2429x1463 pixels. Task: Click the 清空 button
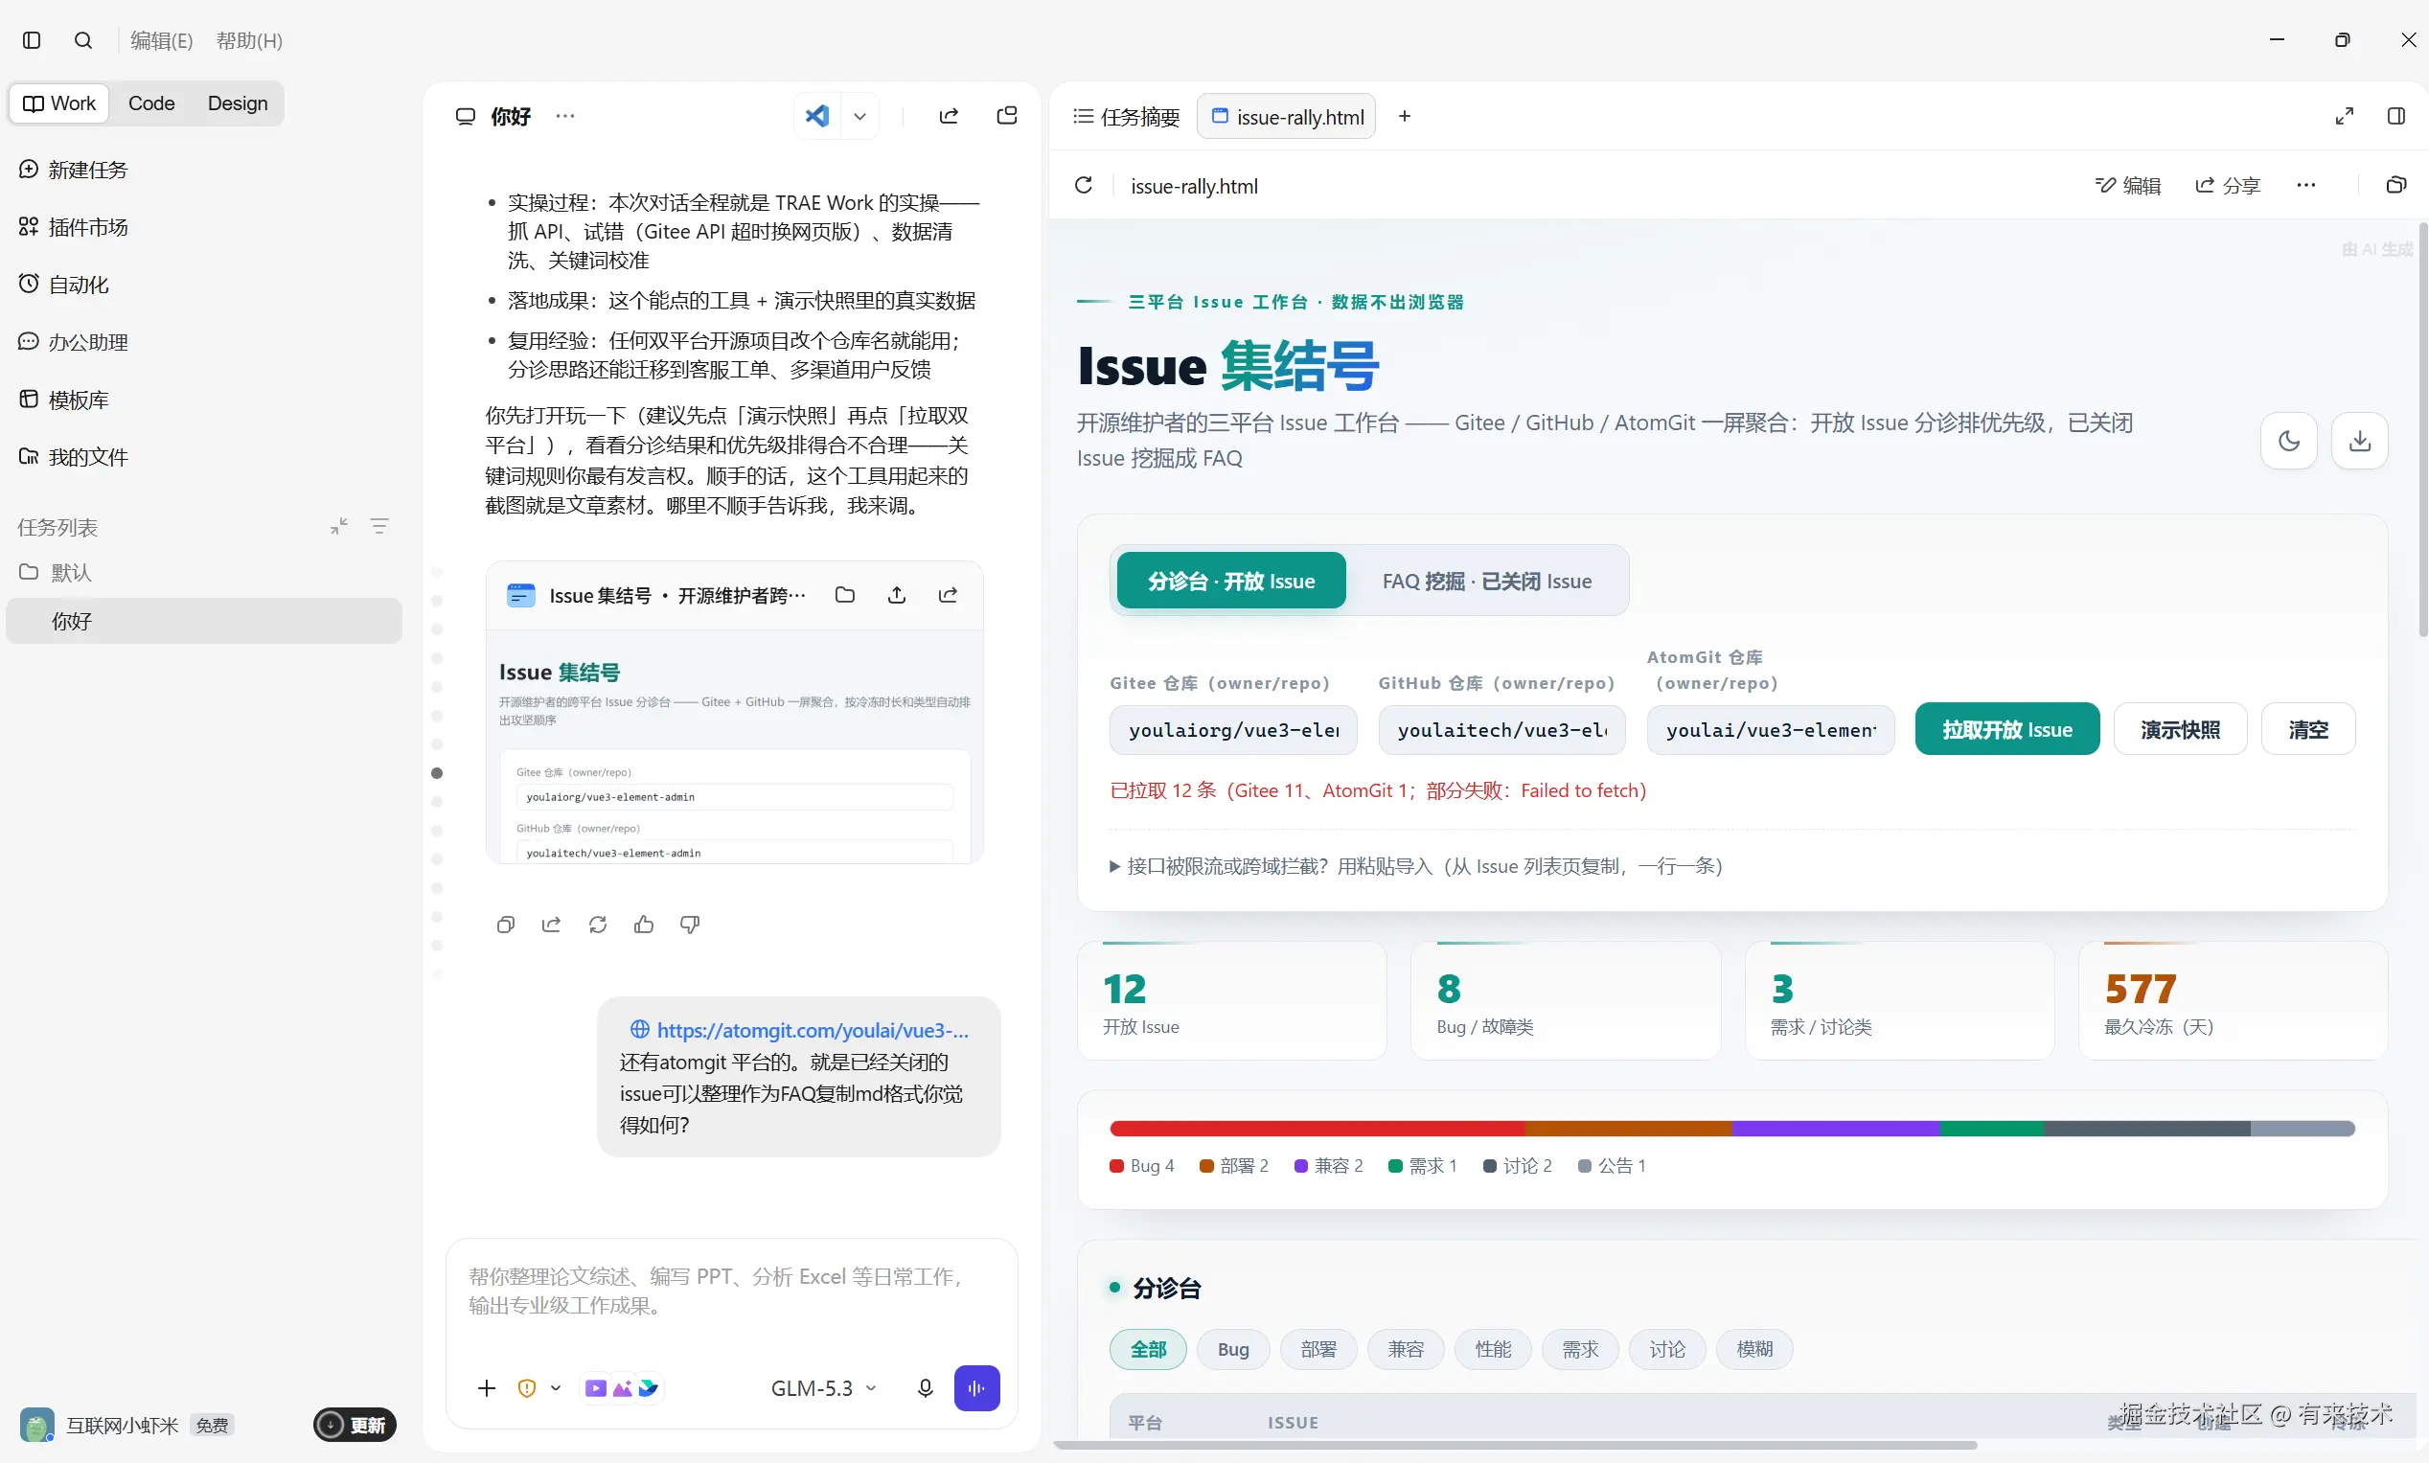coord(2307,729)
